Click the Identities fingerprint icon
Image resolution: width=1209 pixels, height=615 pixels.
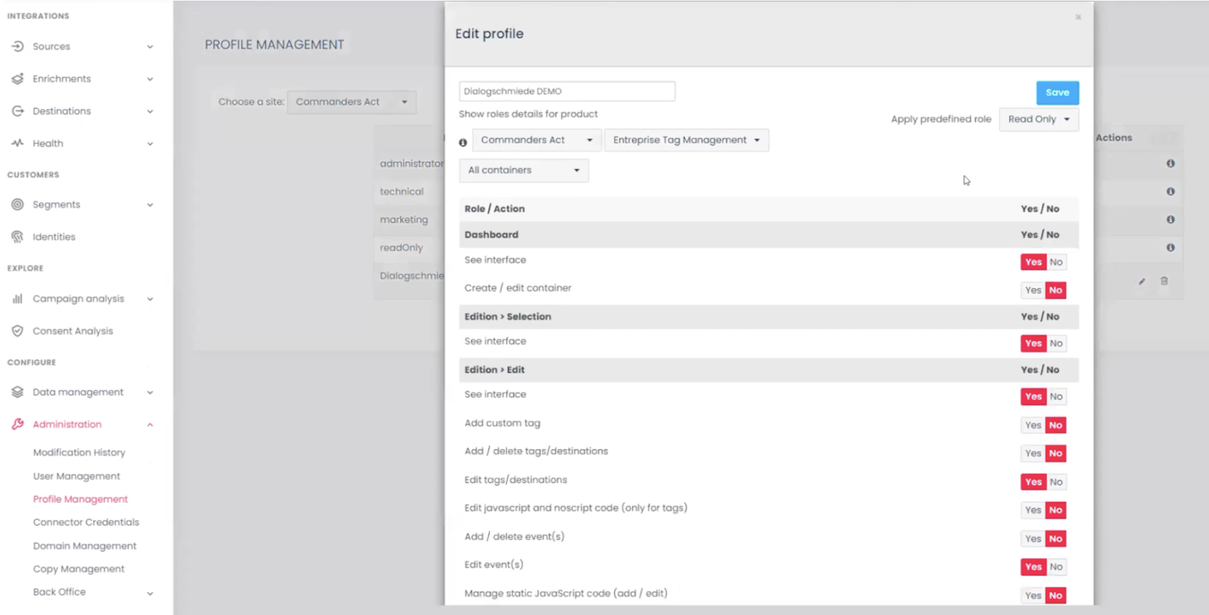click(18, 237)
